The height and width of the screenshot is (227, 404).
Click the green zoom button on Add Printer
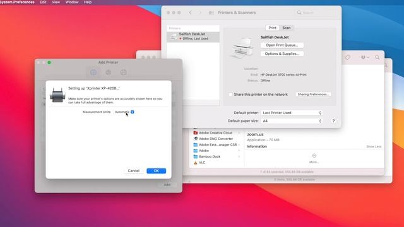point(49,62)
